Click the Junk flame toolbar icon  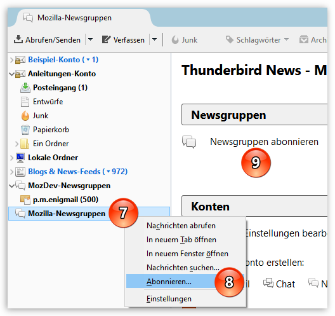175,40
